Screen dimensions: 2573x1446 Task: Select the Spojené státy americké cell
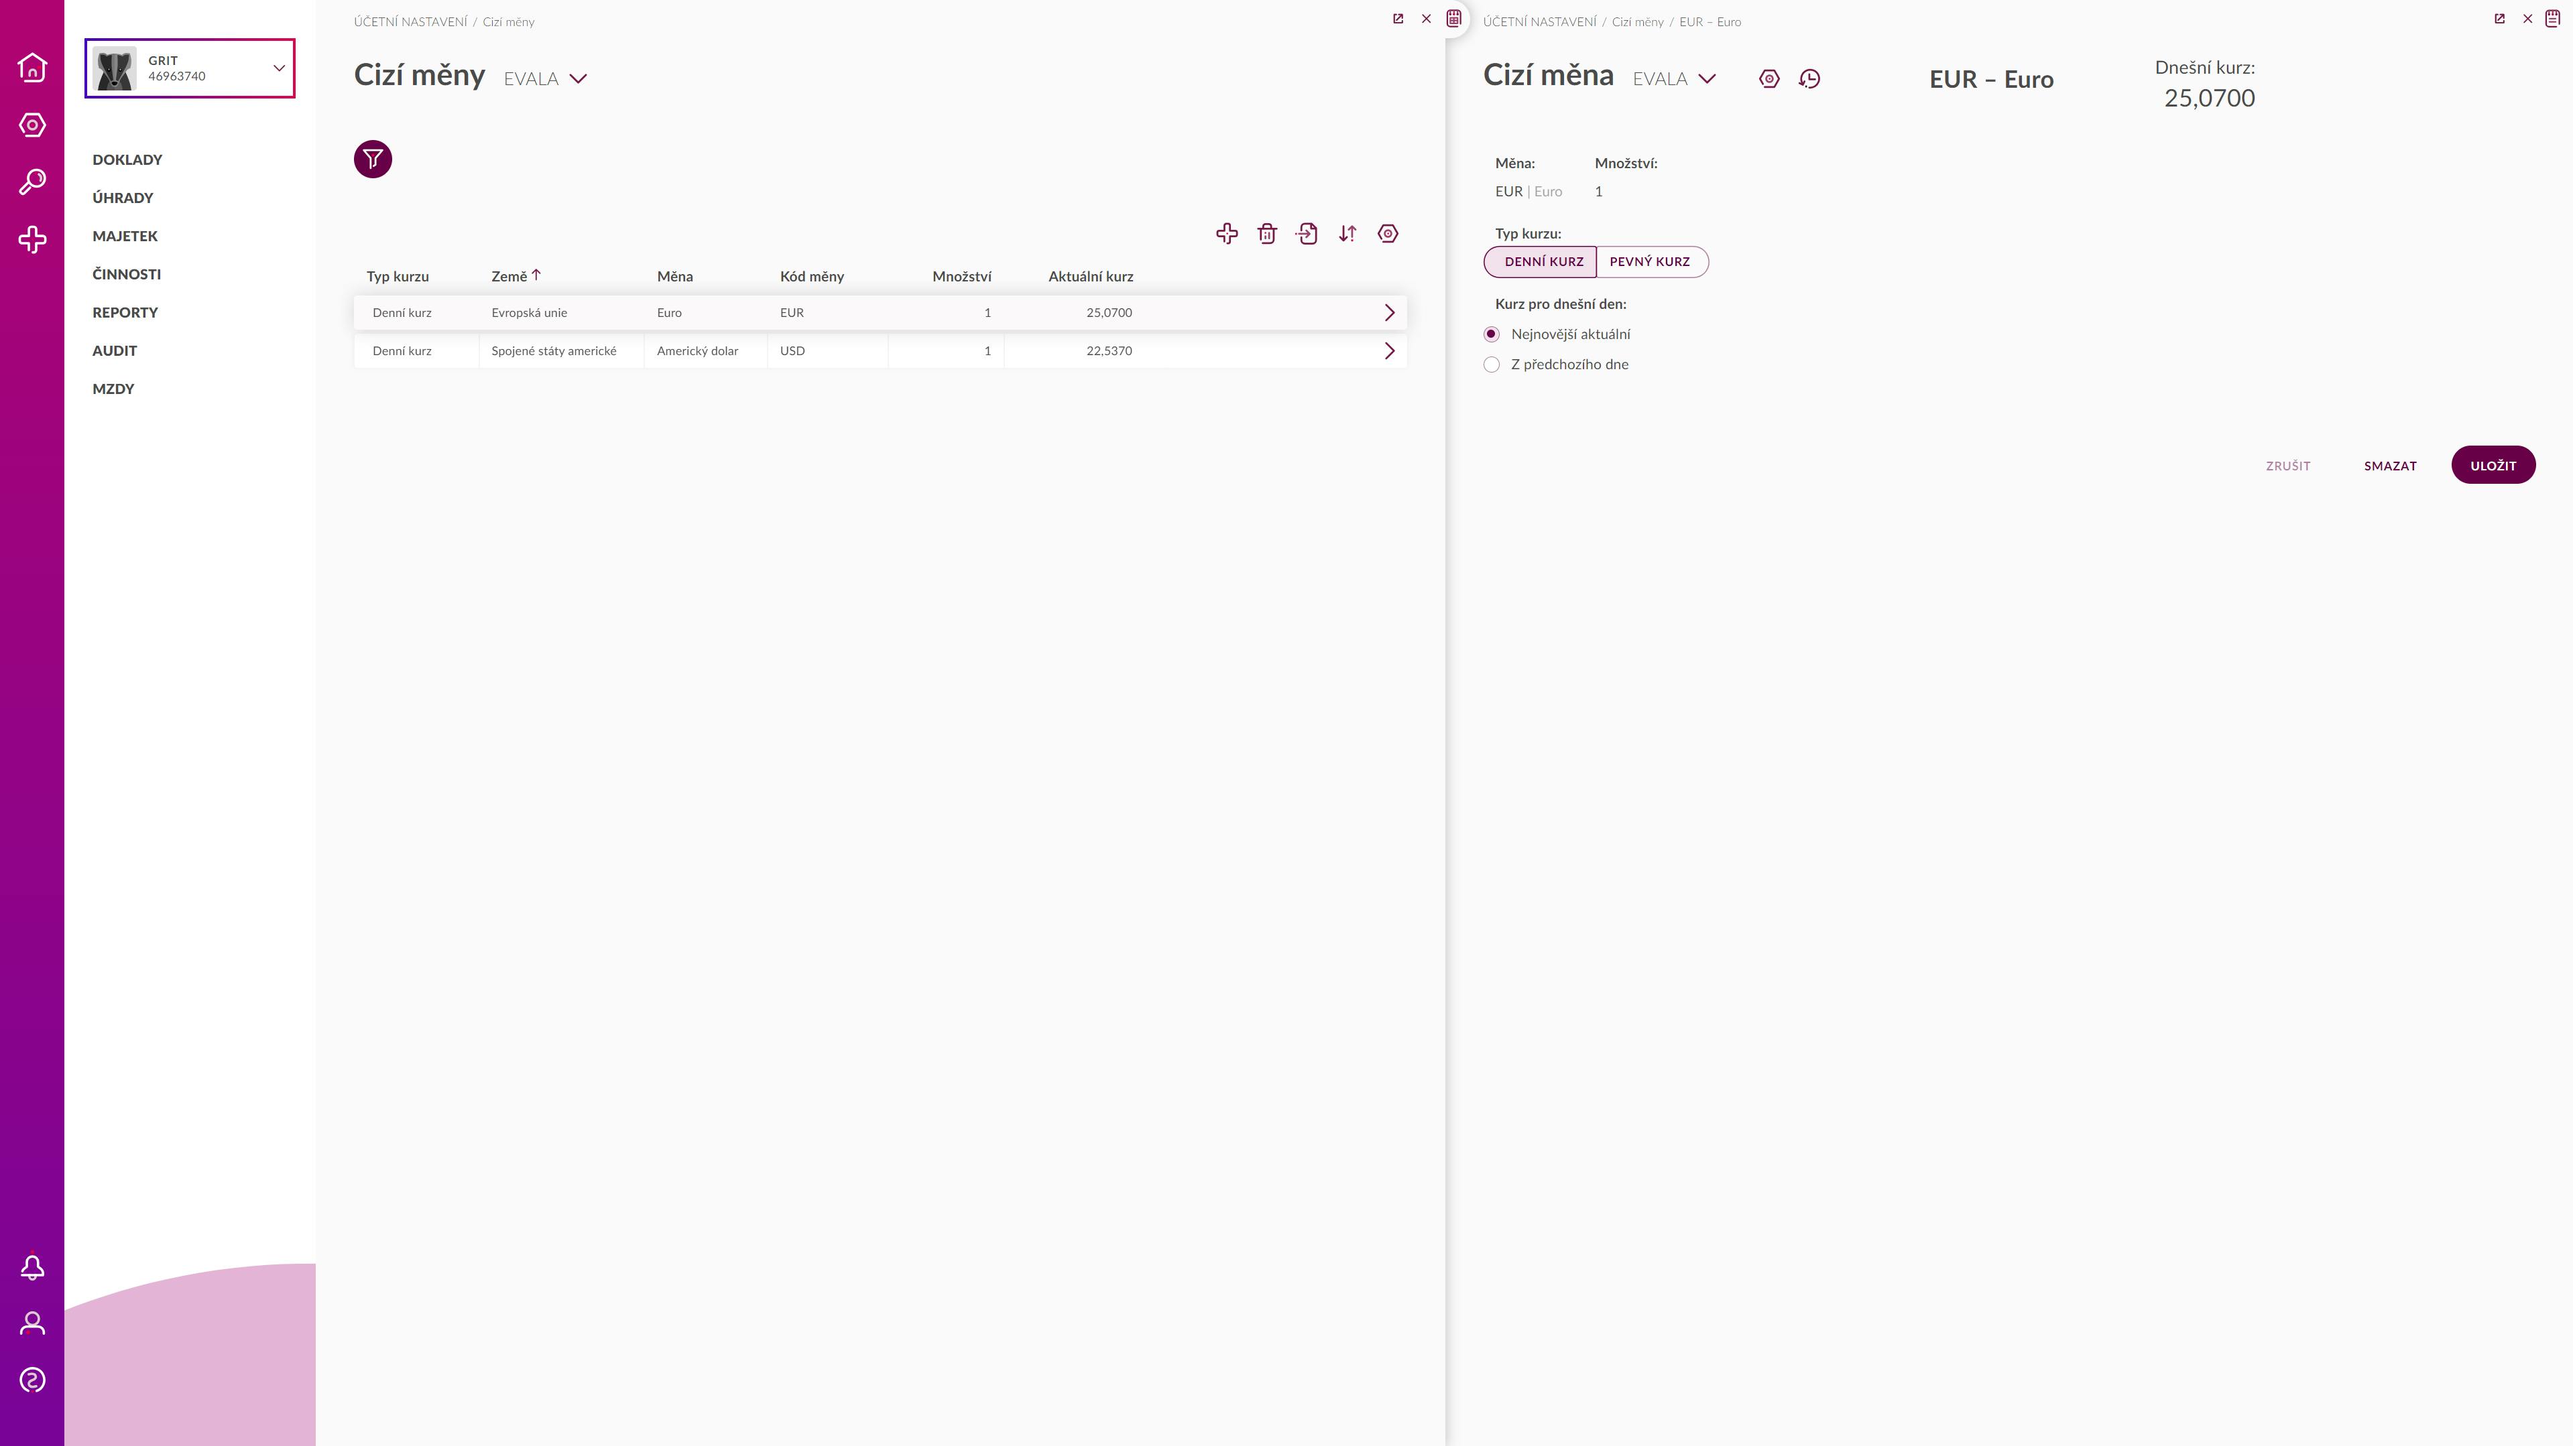561,350
